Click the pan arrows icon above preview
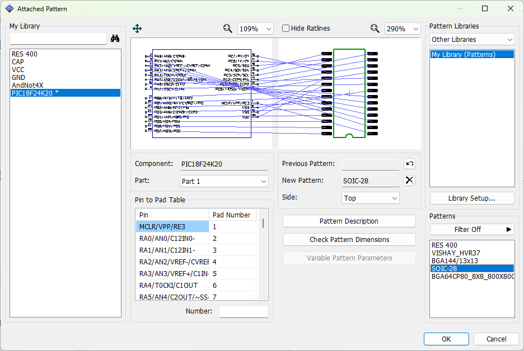The image size is (524, 351). [137, 29]
